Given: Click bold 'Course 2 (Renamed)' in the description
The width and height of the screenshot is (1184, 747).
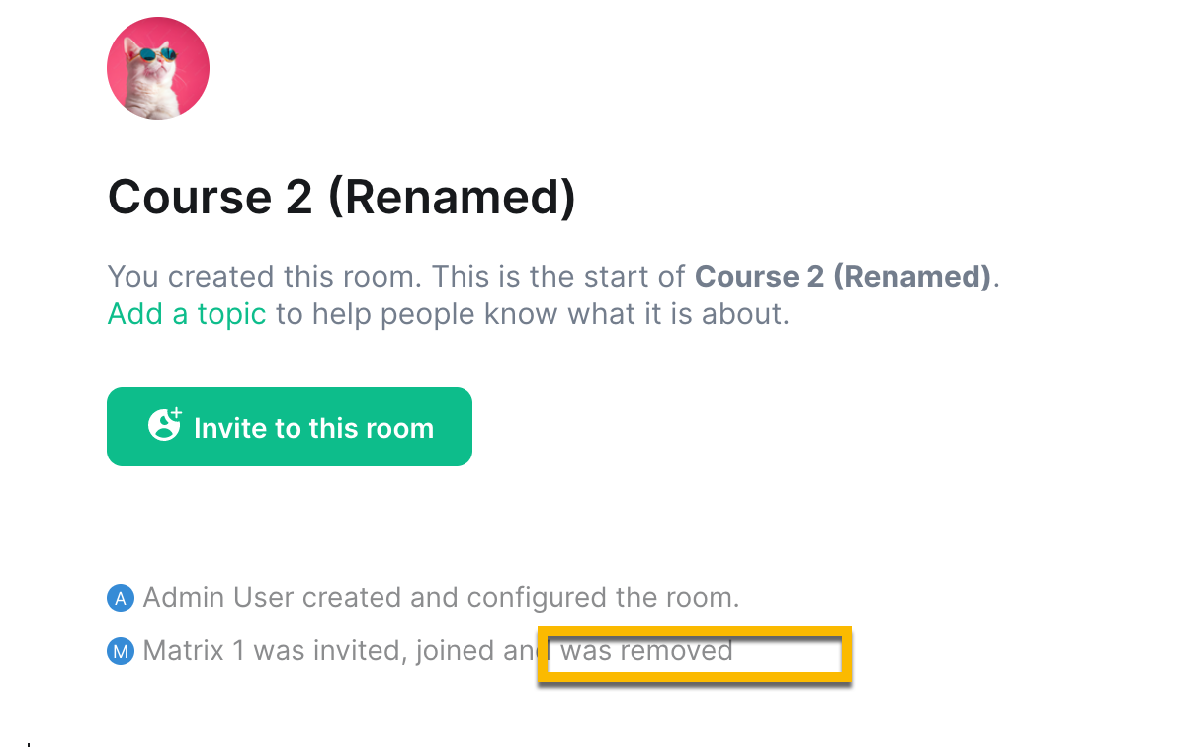Looking at the screenshot, I should [x=843, y=277].
